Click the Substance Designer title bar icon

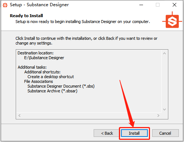point(5,5)
